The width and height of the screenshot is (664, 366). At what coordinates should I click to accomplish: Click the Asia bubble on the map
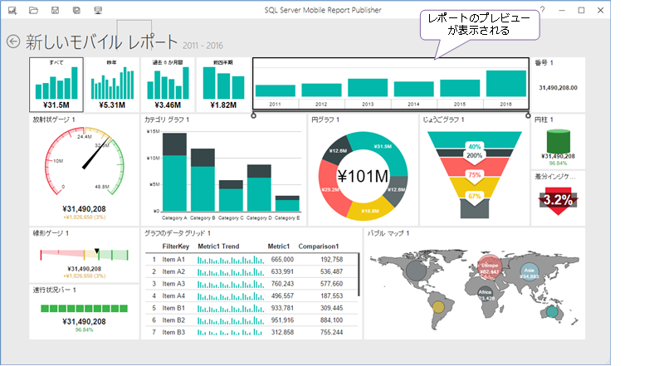click(x=530, y=271)
